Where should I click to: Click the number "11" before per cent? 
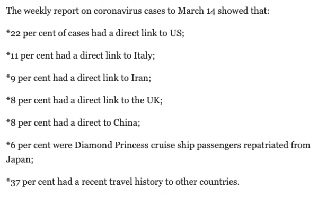click(x=14, y=55)
